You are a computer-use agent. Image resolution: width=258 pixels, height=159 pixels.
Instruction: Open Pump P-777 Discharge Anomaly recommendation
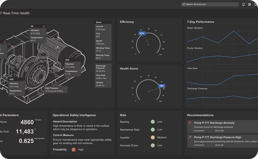(x=223, y=127)
